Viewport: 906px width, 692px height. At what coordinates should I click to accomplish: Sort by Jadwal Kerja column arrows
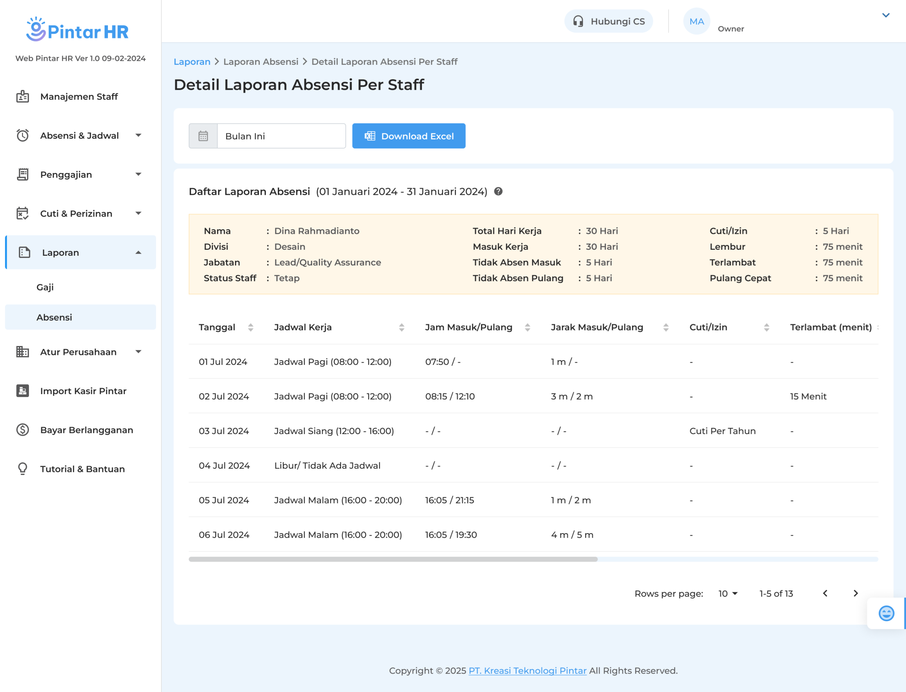point(402,328)
